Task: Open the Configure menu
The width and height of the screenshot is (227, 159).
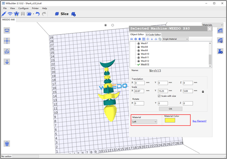Action: (x=23, y=8)
